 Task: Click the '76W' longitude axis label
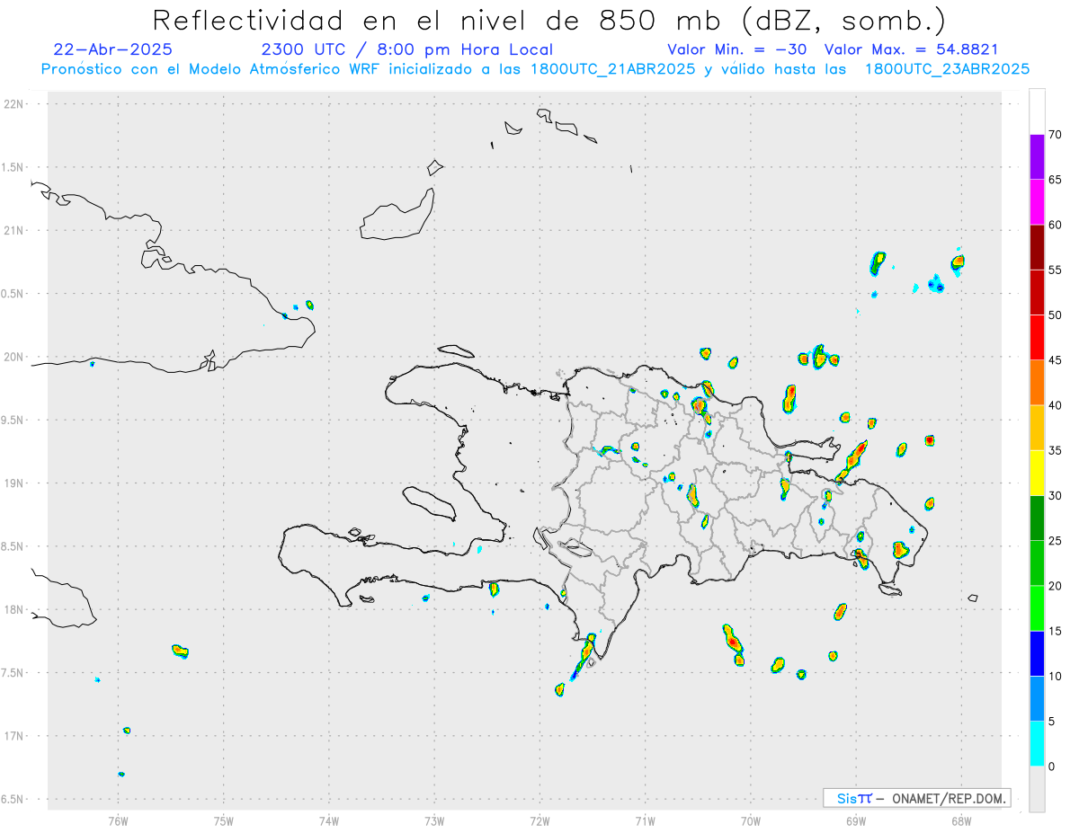click(118, 820)
